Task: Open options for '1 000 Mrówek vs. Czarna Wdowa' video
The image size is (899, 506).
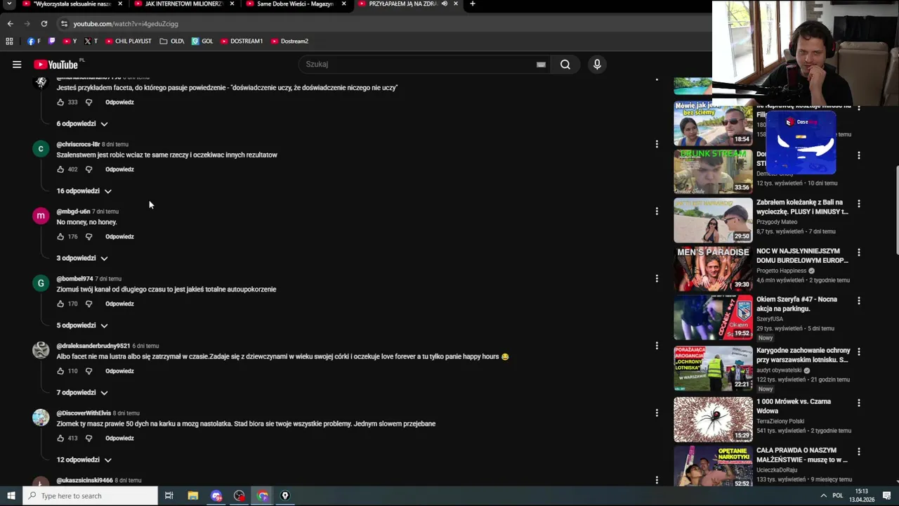Action: point(858,403)
